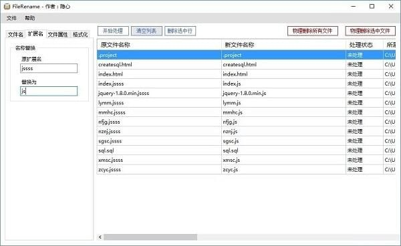Click the new name nznj.js cell
401x246 pixels.
click(283, 131)
